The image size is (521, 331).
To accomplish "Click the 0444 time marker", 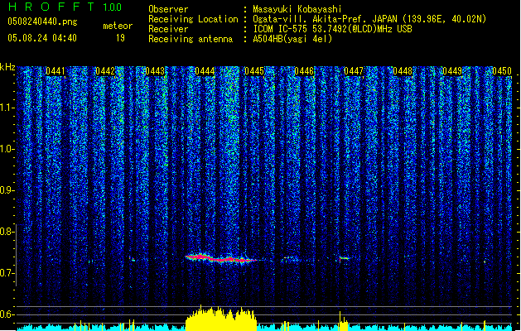I will [x=205, y=71].
